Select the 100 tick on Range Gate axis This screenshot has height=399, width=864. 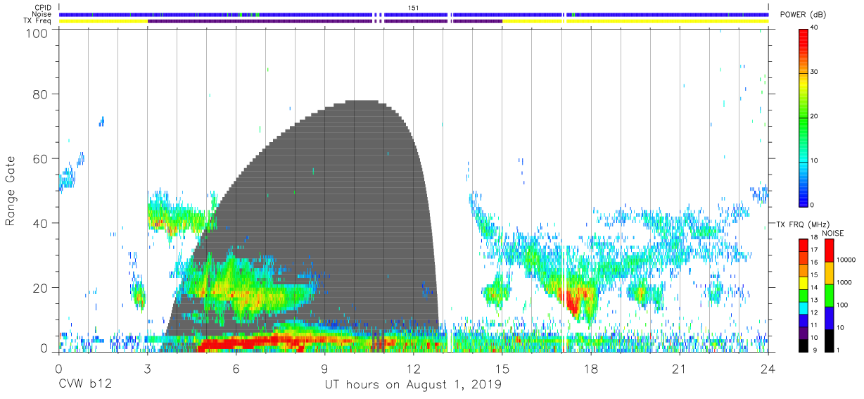point(37,33)
